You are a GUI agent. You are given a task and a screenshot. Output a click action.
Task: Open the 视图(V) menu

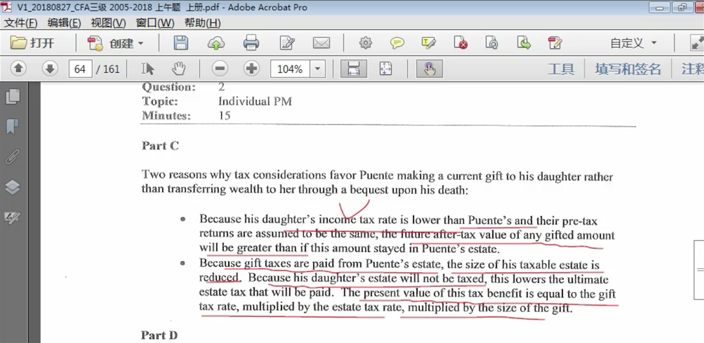(108, 23)
